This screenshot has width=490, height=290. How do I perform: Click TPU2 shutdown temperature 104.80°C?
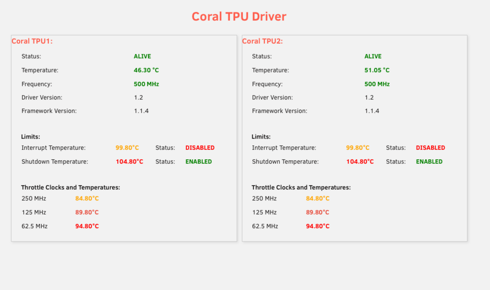360,162
